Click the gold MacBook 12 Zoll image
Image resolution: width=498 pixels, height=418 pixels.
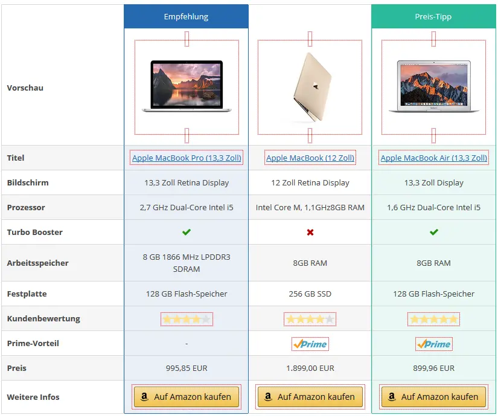tap(310, 87)
